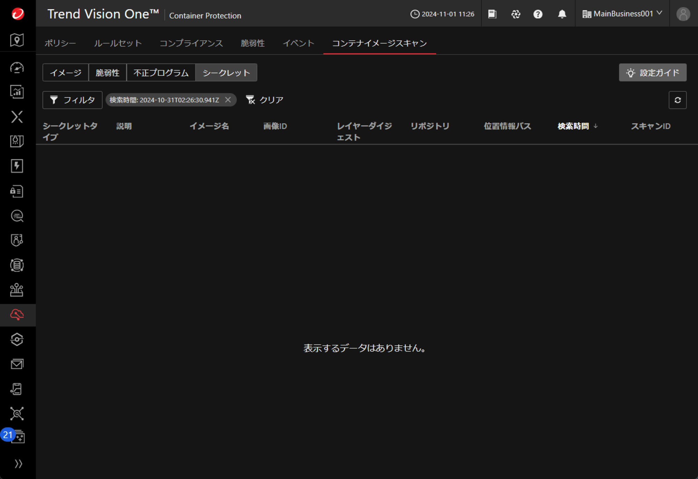The image size is (698, 479).
Task: Open the notifications bell icon
Action: [562, 14]
